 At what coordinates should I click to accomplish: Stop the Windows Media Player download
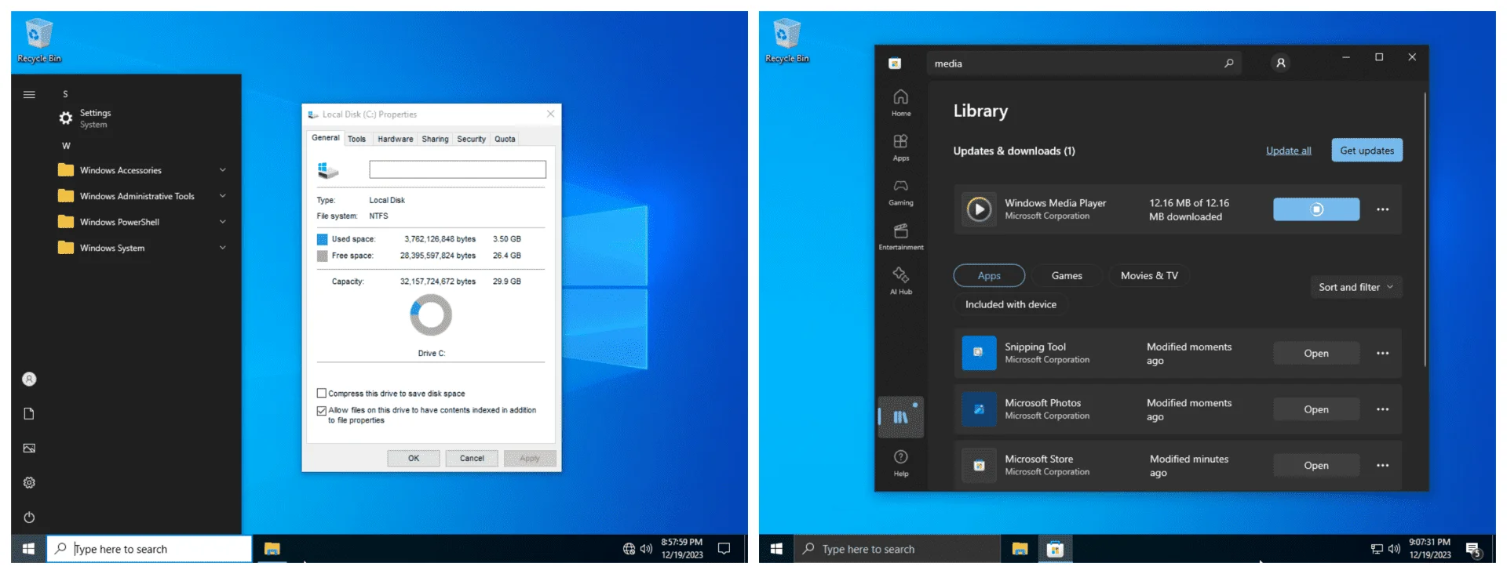pyautogui.click(x=1316, y=209)
